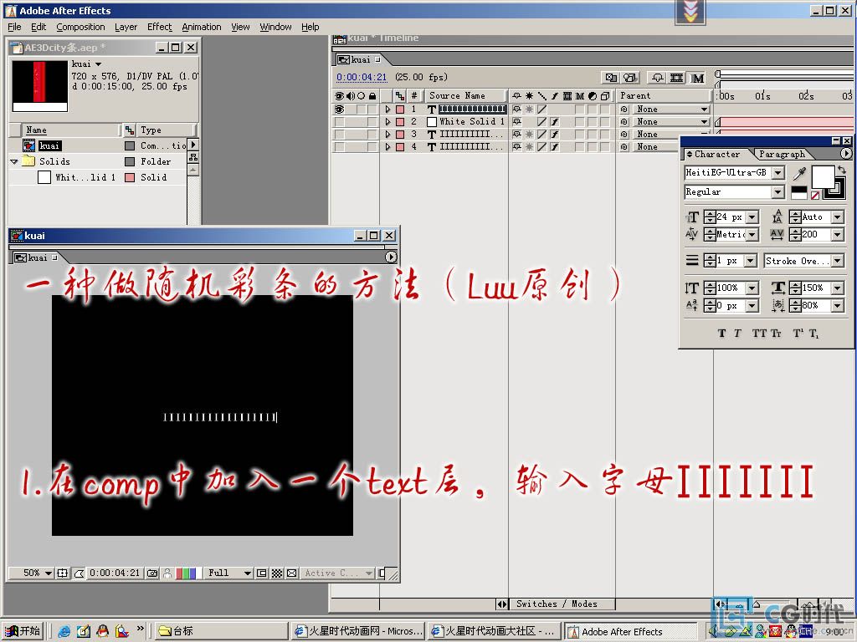Toggle the region of interest icon in Comp window

tap(262, 573)
